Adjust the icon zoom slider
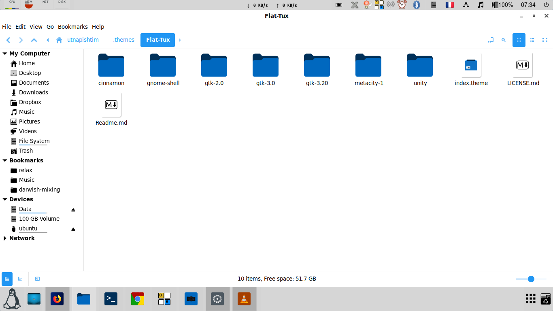The image size is (553, 311). point(531,279)
